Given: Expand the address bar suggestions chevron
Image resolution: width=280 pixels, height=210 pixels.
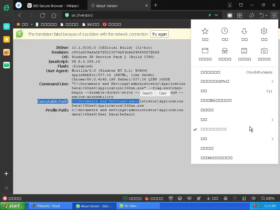Looking at the screenshot, I should [x=216, y=15].
